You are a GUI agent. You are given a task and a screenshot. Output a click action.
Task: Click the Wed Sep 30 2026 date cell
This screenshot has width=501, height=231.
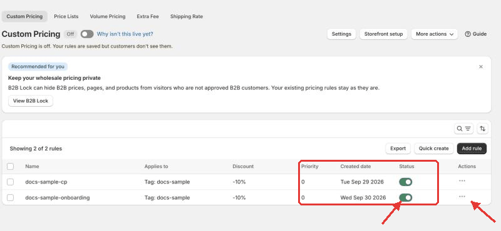(363, 197)
